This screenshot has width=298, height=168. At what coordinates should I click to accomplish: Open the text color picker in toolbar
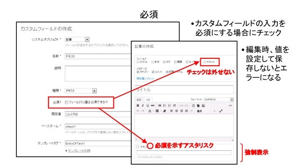(150, 111)
